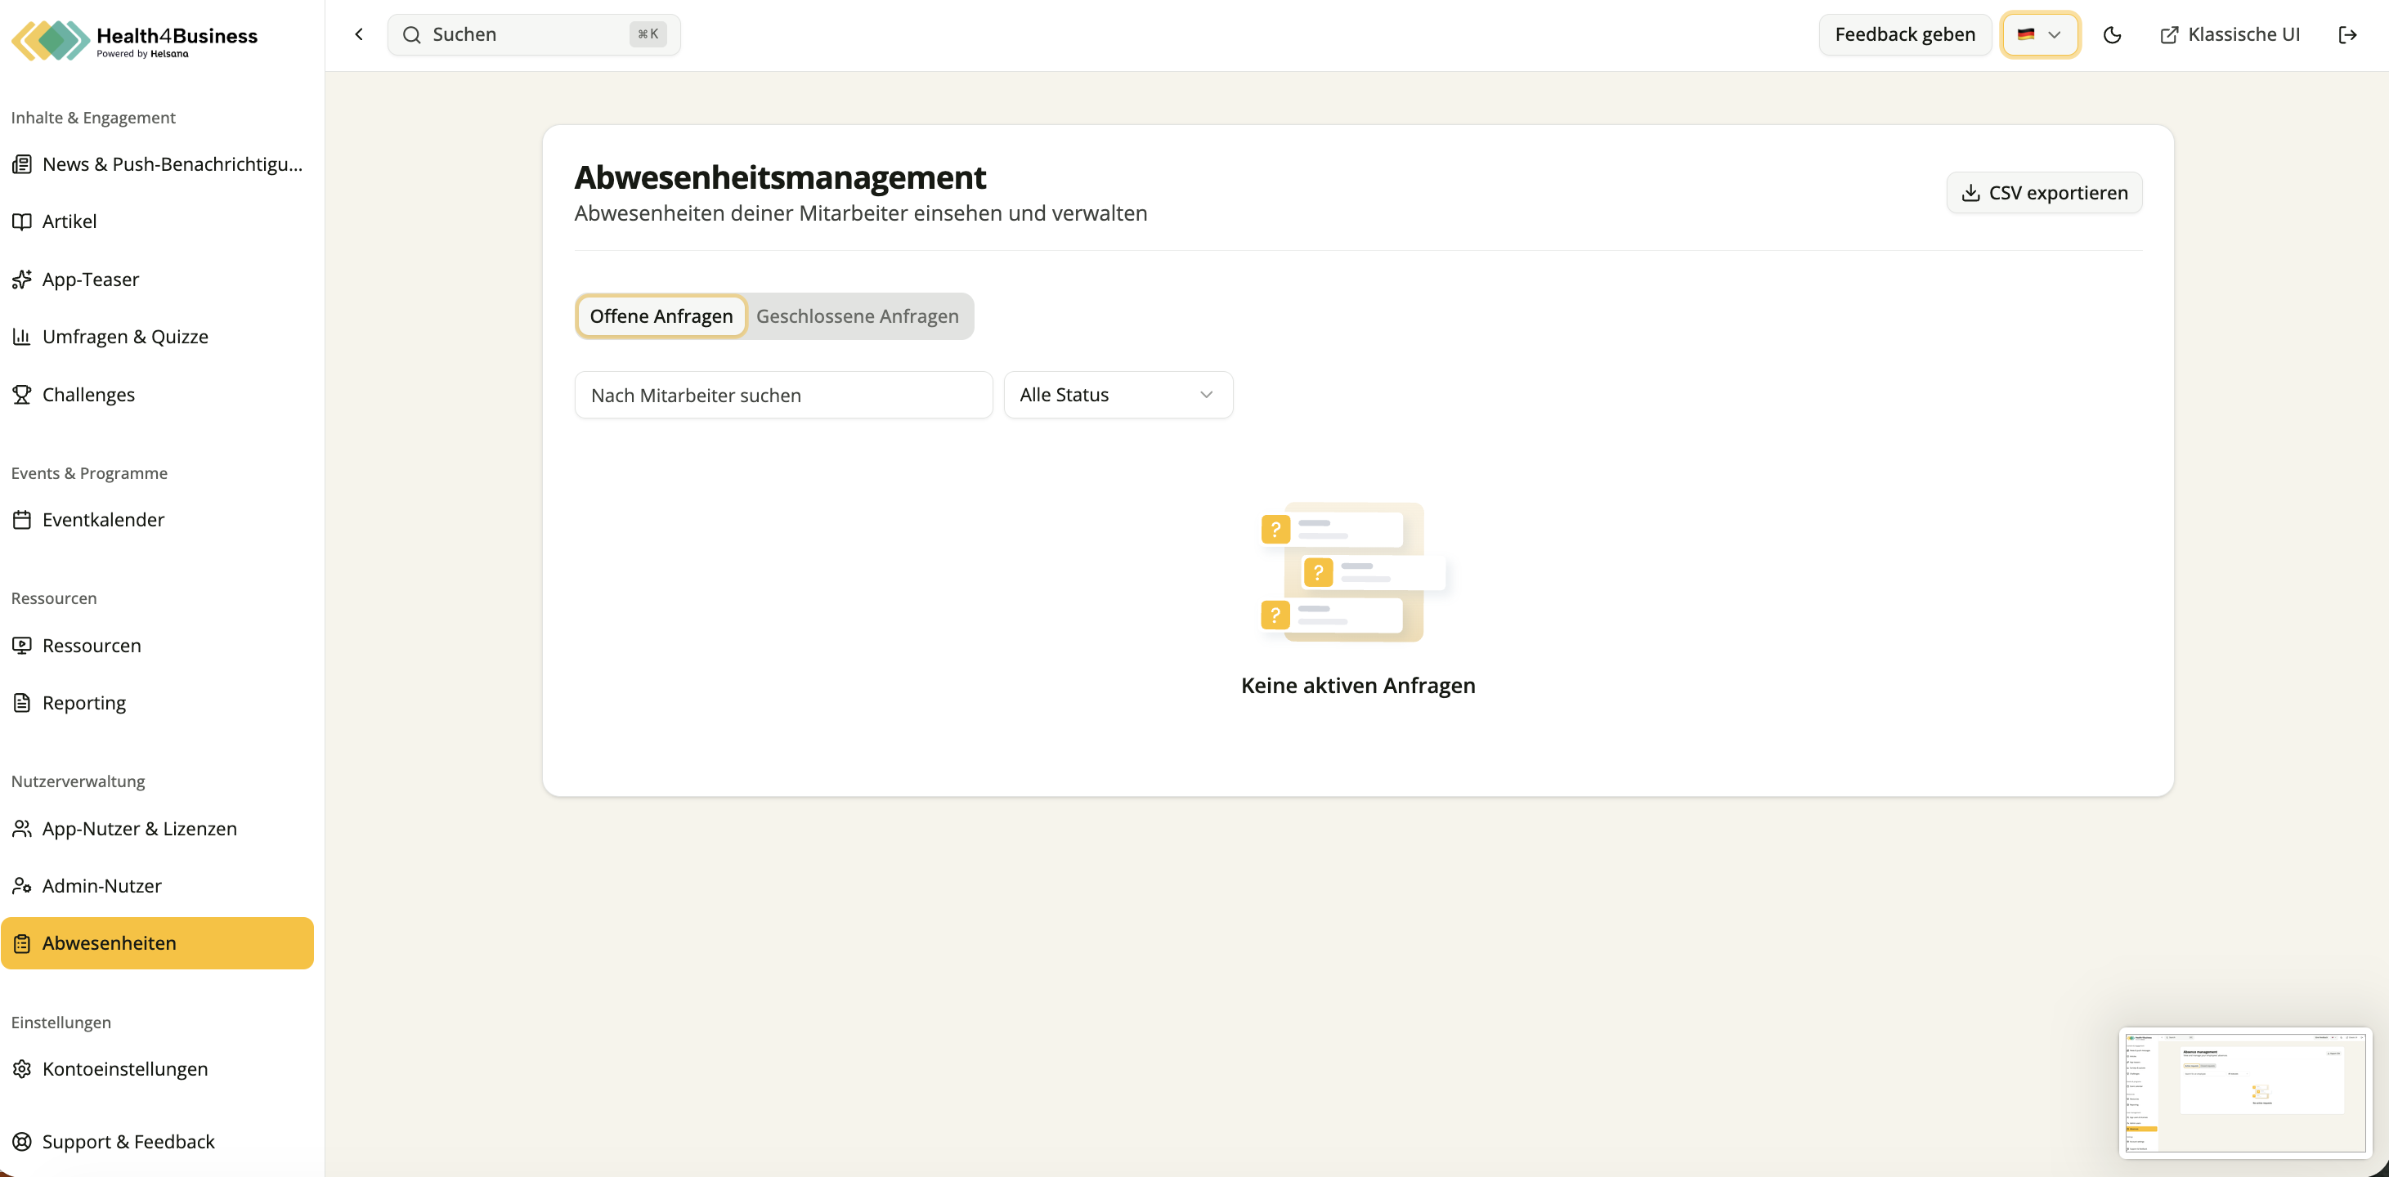Image resolution: width=2389 pixels, height=1177 pixels.
Task: Open the Challenges trophy icon
Action: (22, 395)
